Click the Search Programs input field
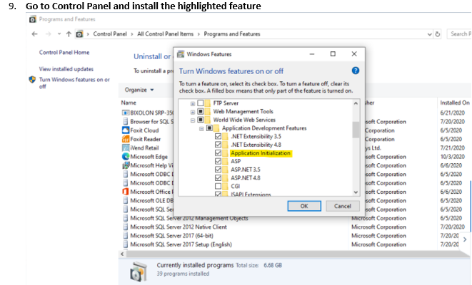Viewport: 472px width, 285px height. (x=459, y=34)
